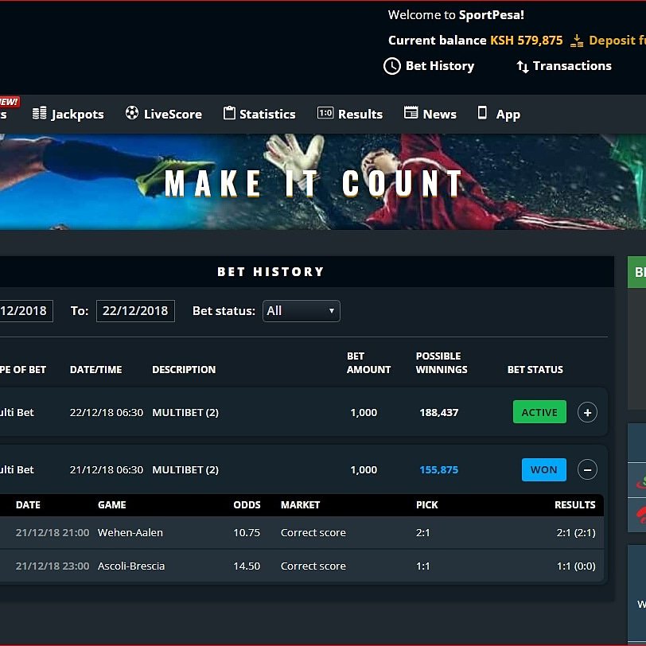Open the News section
Screen dimensions: 646x646
click(430, 114)
